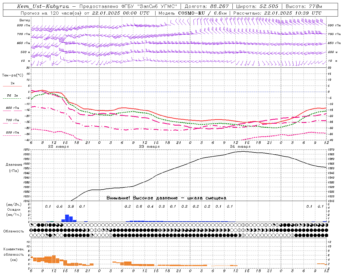Click the '24 января' date label

coord(240,147)
